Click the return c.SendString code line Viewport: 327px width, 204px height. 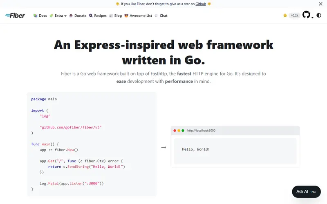coord(87,166)
